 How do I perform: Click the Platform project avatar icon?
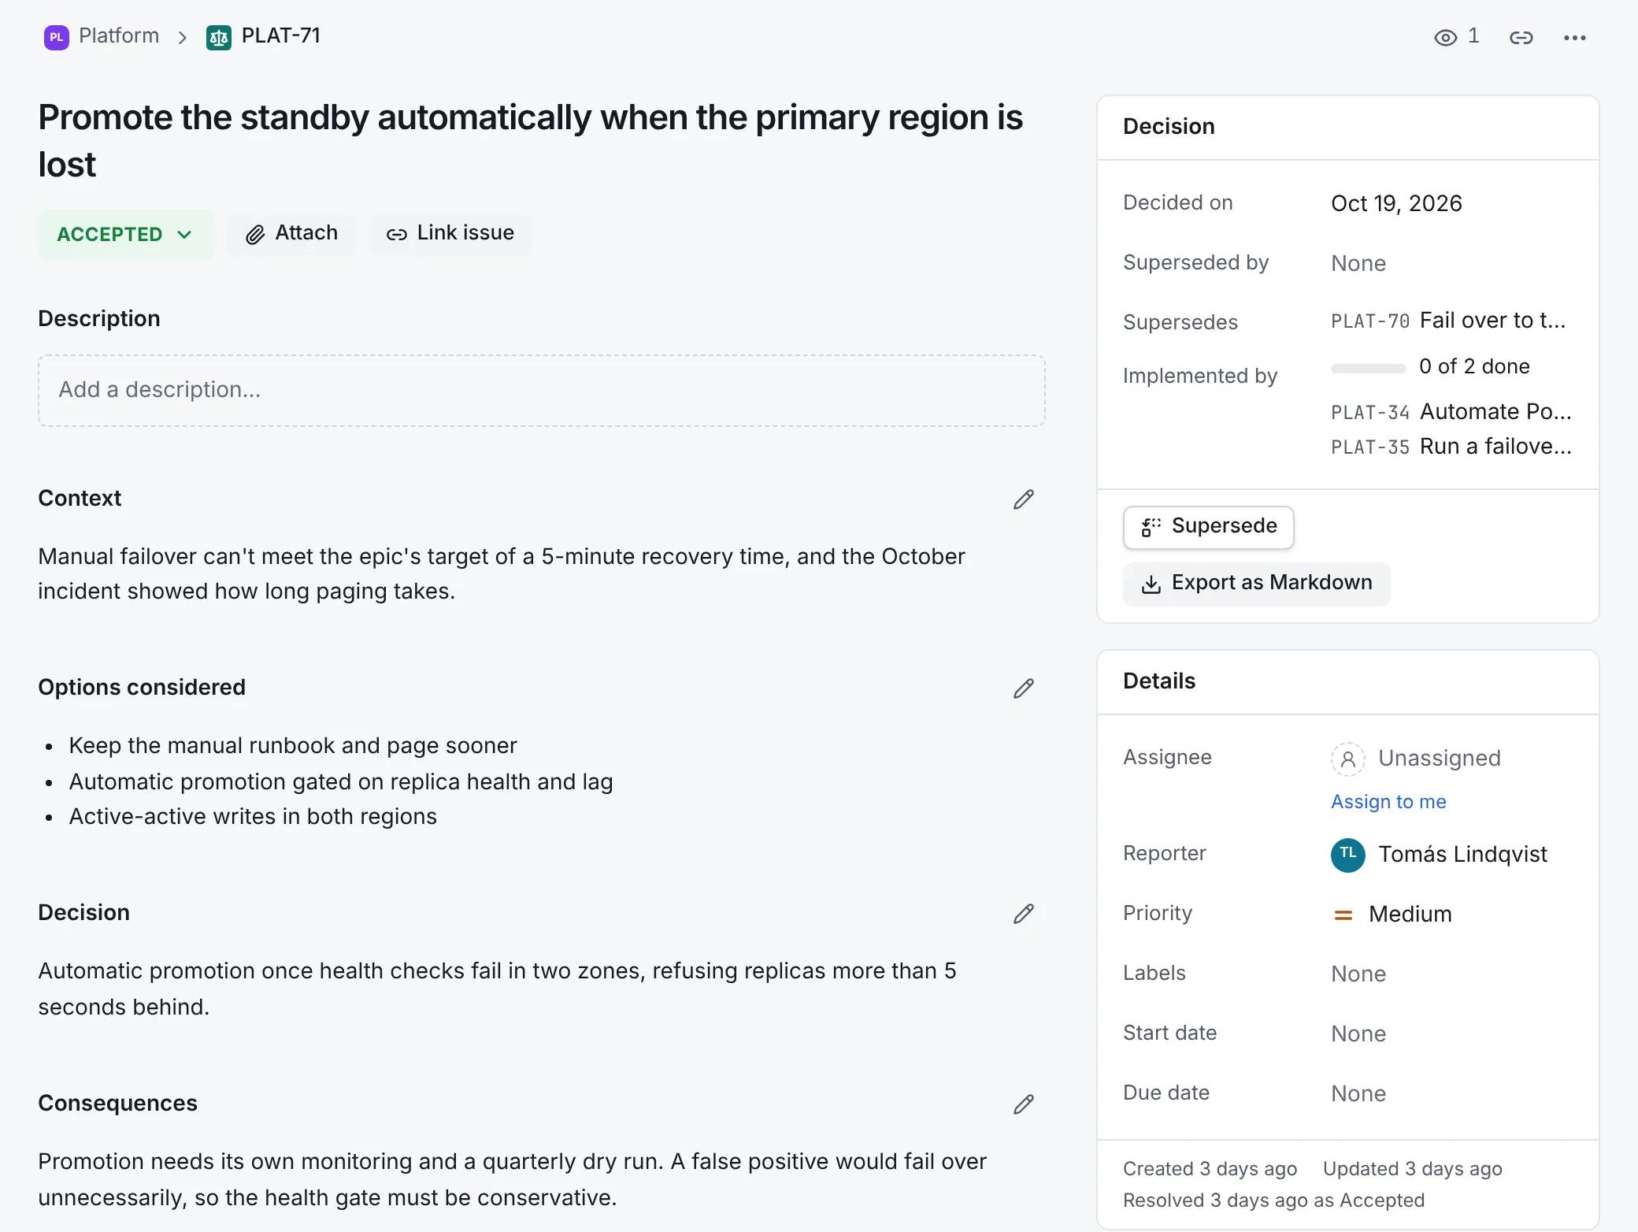[x=56, y=37]
